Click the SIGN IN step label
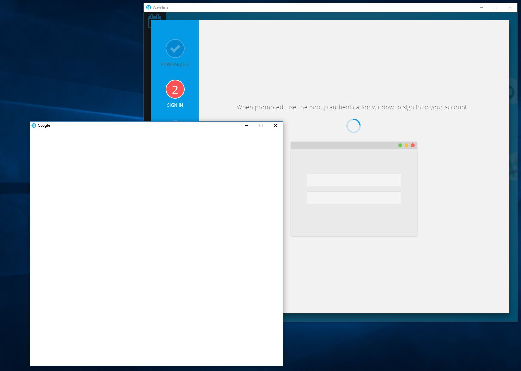Viewport: 521px width, 371px height. click(x=175, y=105)
